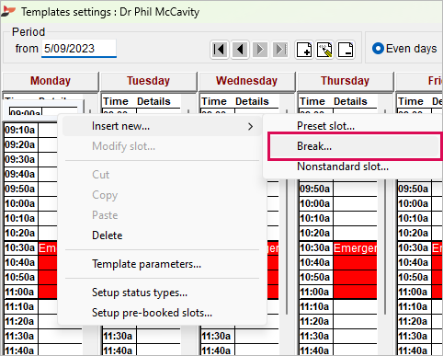Select Tuesday 11:30a time slot

(x=119, y=336)
